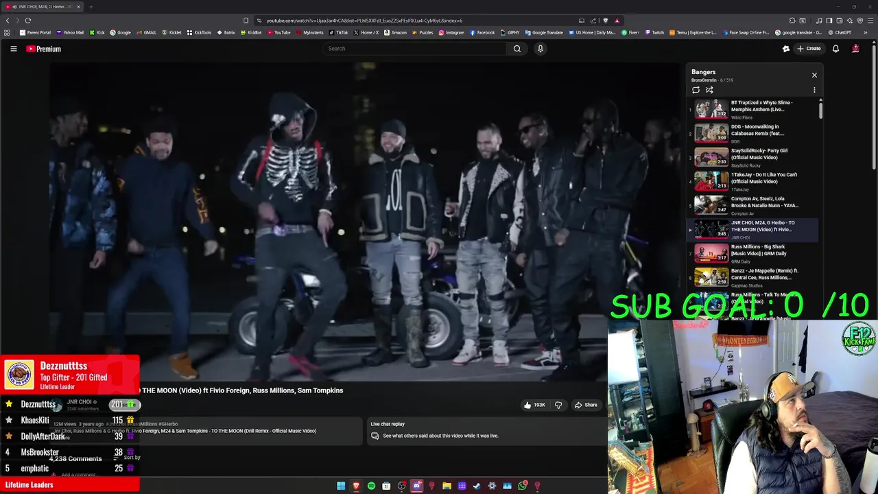Go to YouTube Premium home logo
Image resolution: width=878 pixels, height=494 pixels.
(x=43, y=49)
